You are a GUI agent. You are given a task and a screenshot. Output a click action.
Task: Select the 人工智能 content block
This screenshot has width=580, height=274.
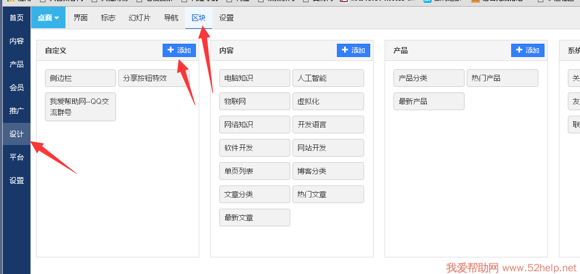(x=328, y=78)
